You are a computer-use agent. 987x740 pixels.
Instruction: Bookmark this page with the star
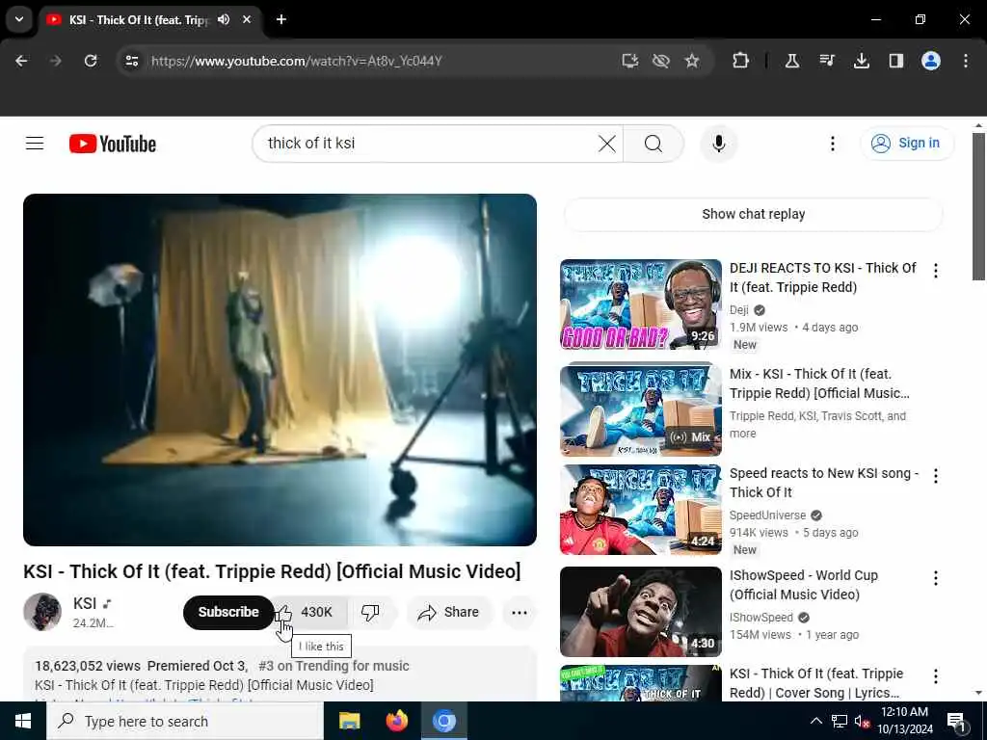tap(692, 61)
